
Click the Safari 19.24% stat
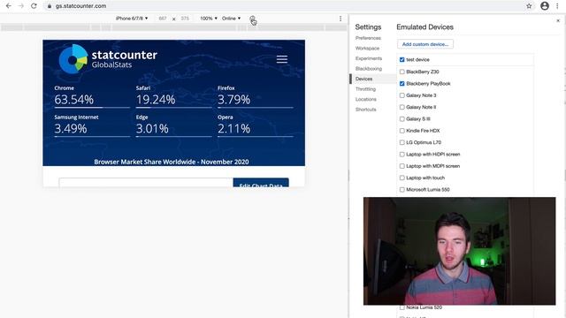coord(173,96)
